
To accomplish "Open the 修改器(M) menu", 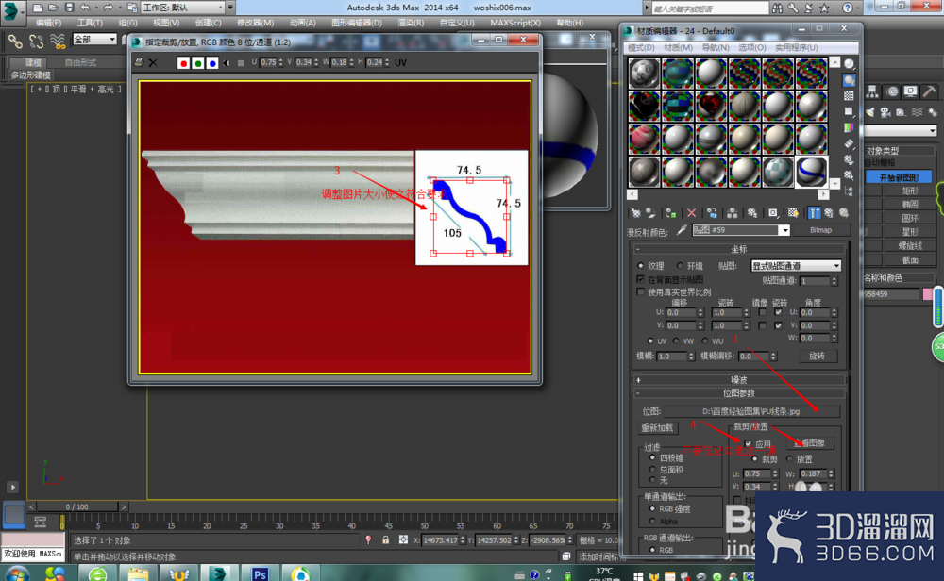I will pyautogui.click(x=255, y=23).
